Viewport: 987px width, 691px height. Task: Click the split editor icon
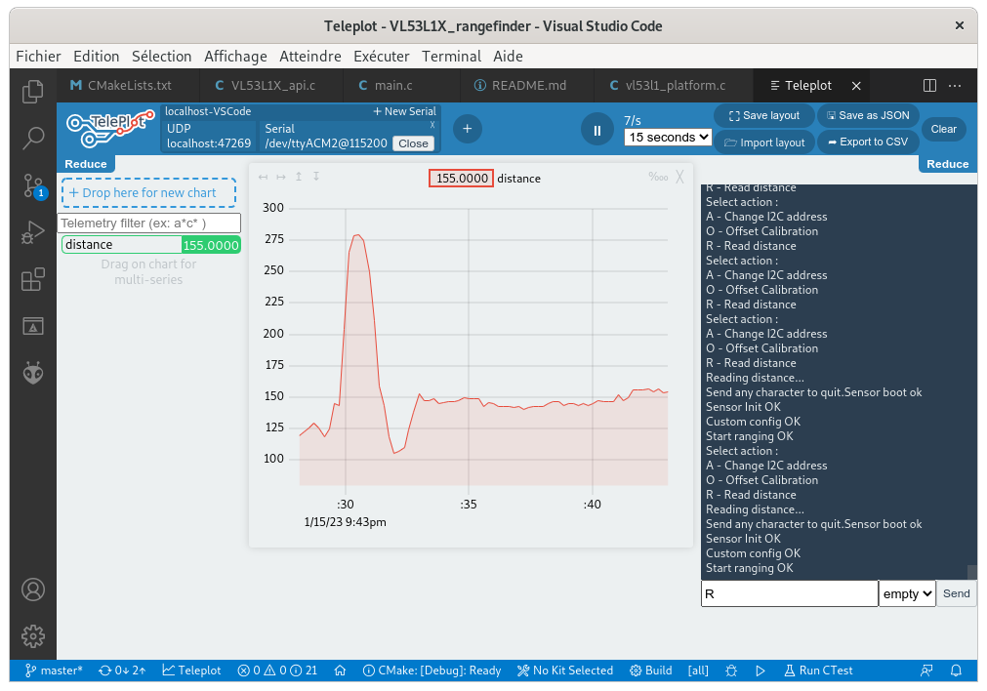click(929, 86)
